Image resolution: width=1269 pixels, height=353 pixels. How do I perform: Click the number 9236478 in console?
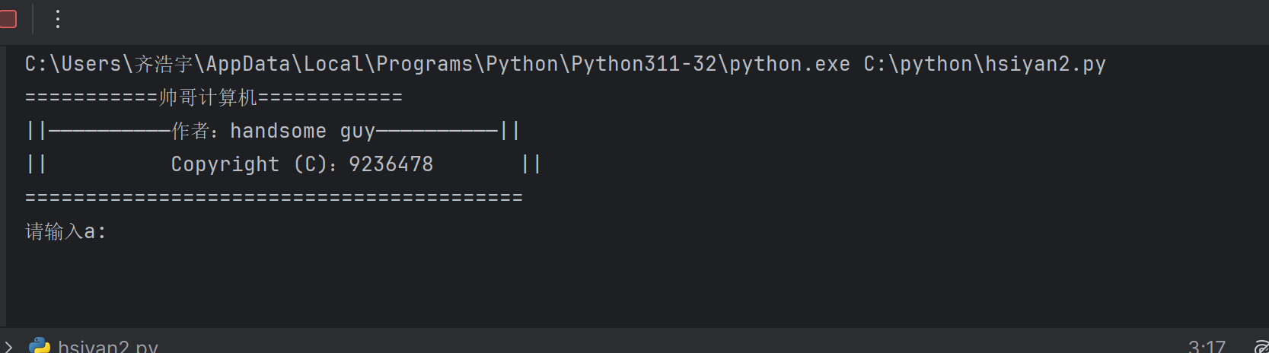391,164
